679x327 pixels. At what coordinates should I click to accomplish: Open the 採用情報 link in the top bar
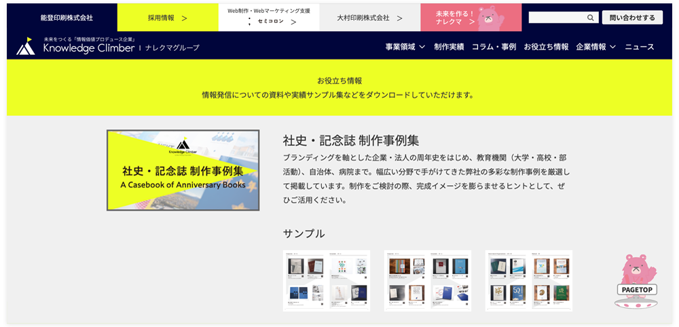click(x=168, y=18)
